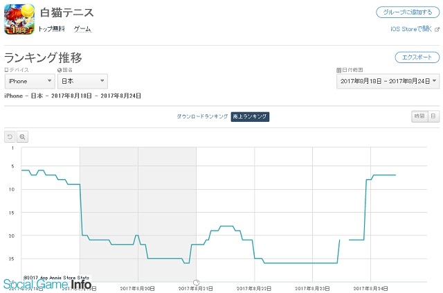This screenshot has width=443, height=293.
Task: Open the date range dropdown
Action: [388, 81]
